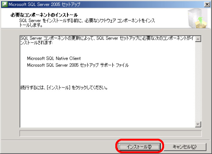Screen dimensions: 212x154
Task: Select the Microsoft SQL Native Client text
Action: pos(54,58)
